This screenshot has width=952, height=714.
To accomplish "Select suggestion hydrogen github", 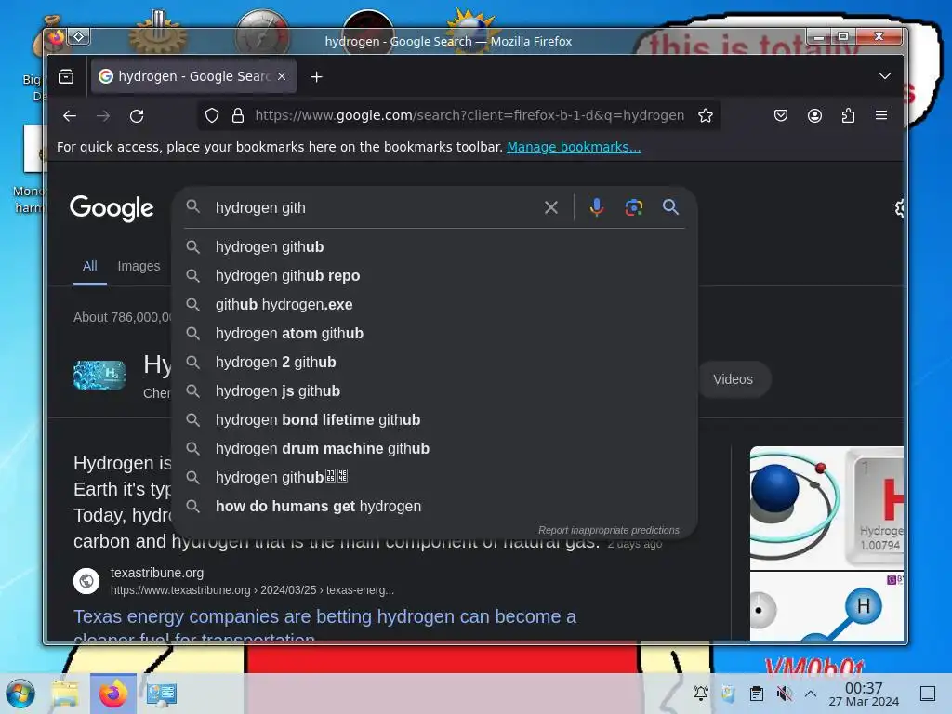I will [x=434, y=247].
